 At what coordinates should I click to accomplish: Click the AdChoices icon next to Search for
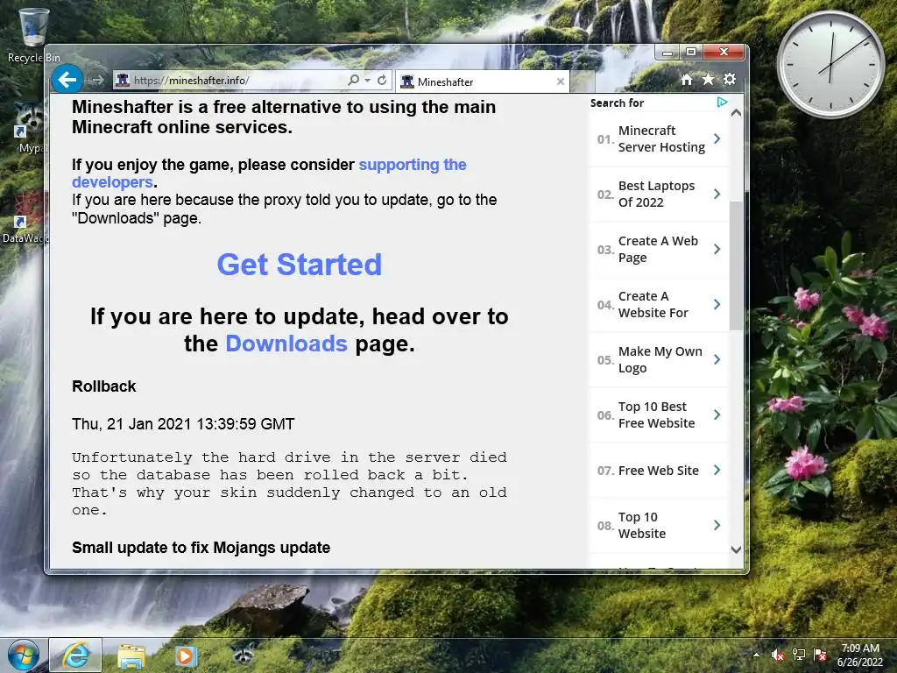point(722,103)
